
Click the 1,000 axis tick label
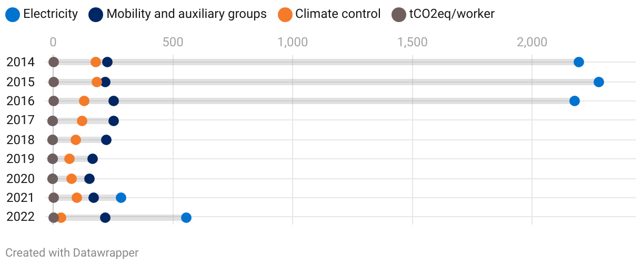pyautogui.click(x=293, y=43)
